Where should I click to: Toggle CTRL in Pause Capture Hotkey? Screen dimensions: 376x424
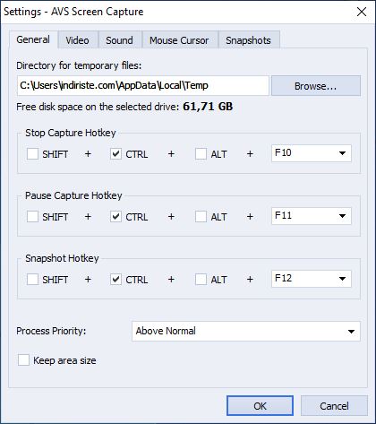pos(115,217)
